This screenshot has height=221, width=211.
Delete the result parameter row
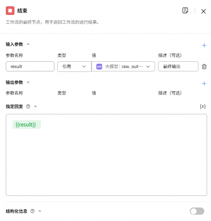pos(204,67)
